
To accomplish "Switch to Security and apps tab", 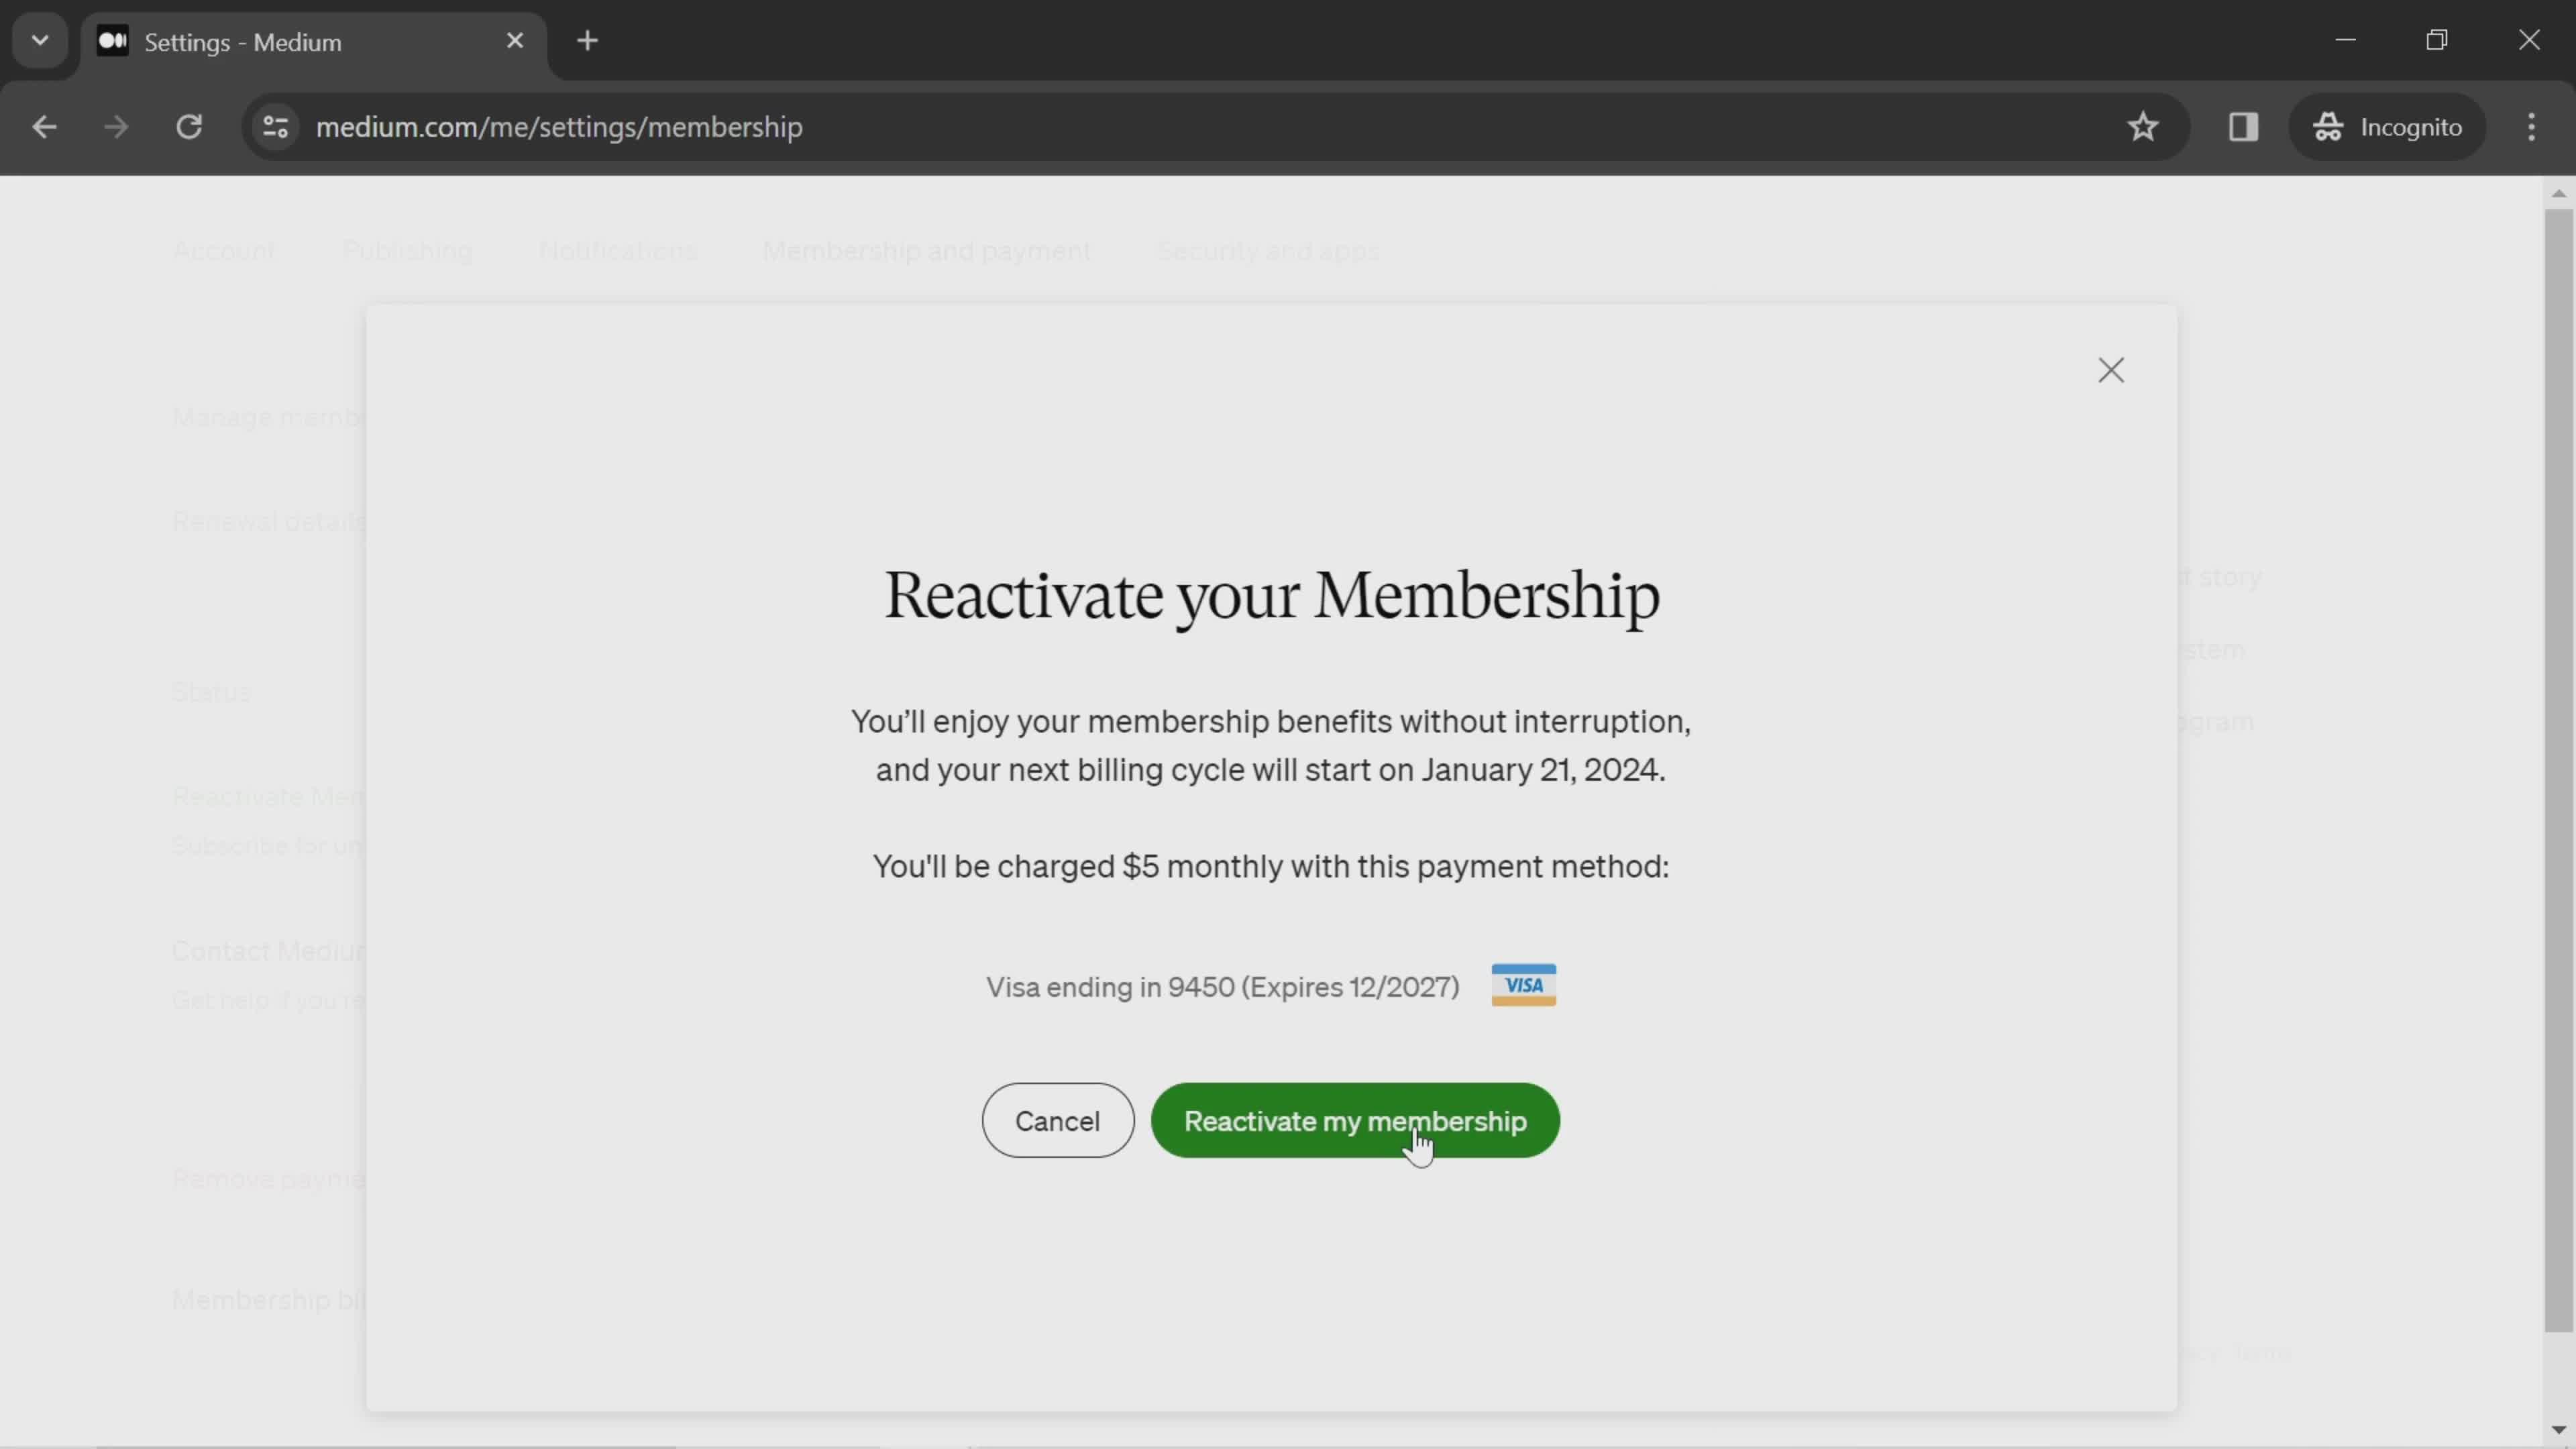I will point(1271,250).
